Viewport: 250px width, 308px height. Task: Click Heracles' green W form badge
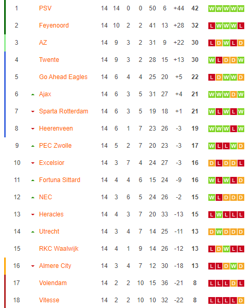click(x=219, y=215)
